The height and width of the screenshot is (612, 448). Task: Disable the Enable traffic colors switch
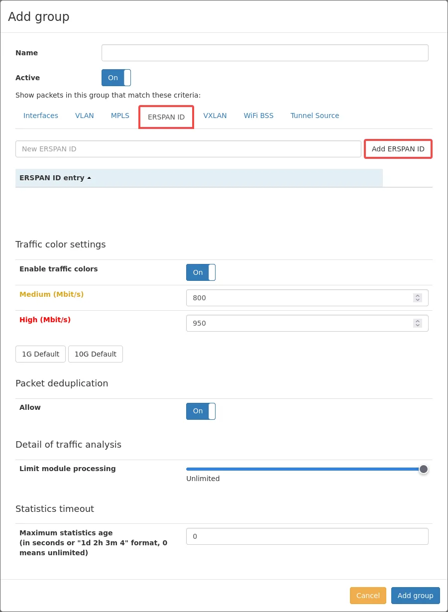point(201,272)
